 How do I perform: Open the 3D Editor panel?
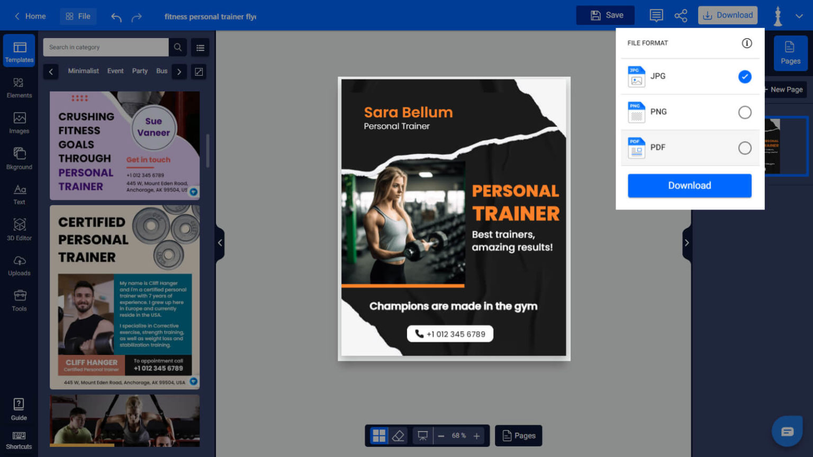pyautogui.click(x=19, y=230)
